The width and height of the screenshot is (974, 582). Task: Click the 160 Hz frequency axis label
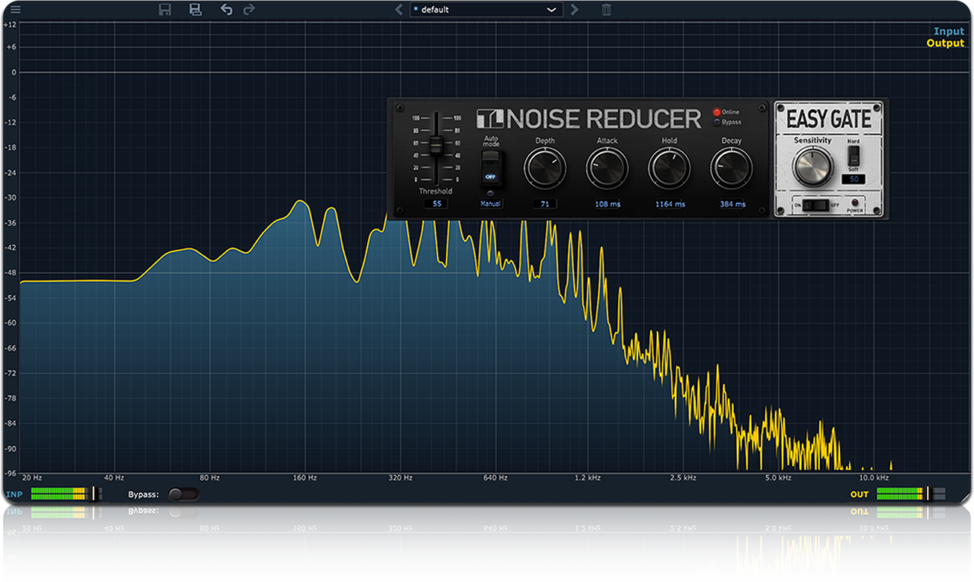tap(304, 477)
